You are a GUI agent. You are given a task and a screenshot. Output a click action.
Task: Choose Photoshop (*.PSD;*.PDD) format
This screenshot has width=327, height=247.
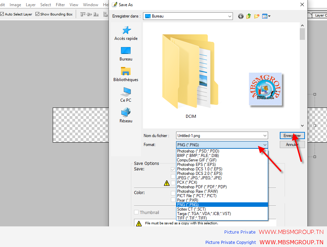click(222, 151)
